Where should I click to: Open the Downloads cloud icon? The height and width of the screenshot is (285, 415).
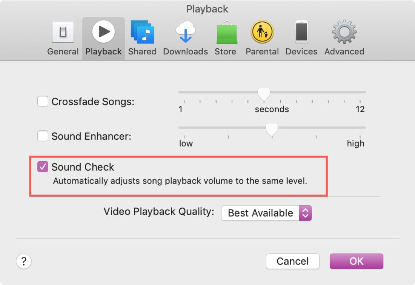186,32
